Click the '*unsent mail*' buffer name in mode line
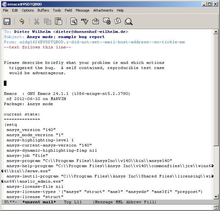Screen dimensions: 220x211 pos(39,202)
